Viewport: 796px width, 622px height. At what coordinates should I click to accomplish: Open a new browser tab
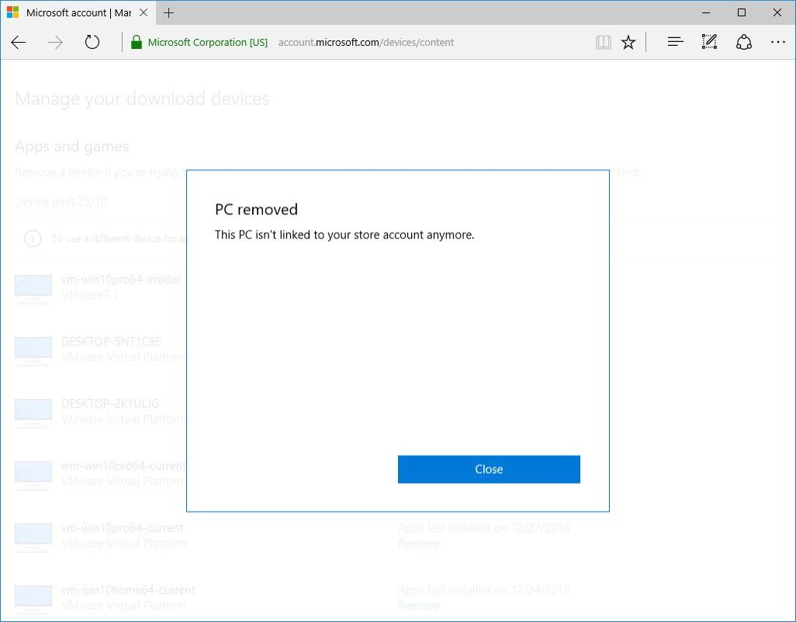pos(169,12)
